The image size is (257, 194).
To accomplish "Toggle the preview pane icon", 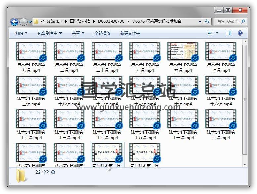I will [x=228, y=33].
